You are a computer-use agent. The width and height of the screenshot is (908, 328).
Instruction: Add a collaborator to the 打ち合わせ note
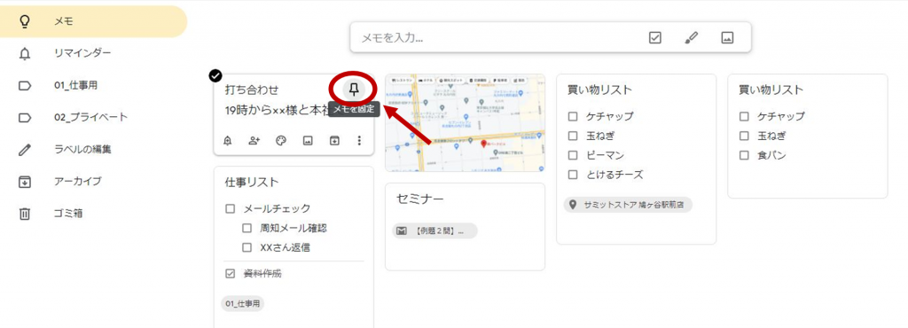pos(254,141)
